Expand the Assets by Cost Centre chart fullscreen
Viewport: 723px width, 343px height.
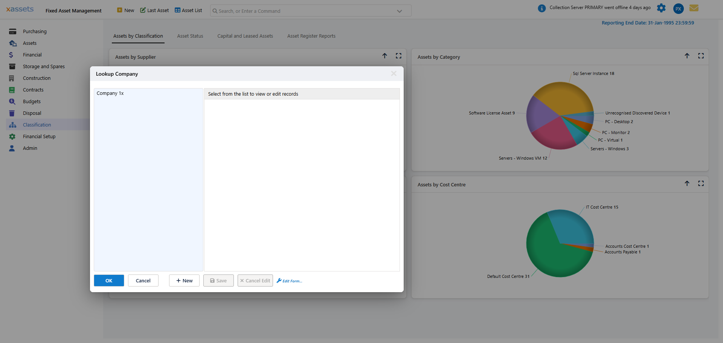pyautogui.click(x=701, y=183)
